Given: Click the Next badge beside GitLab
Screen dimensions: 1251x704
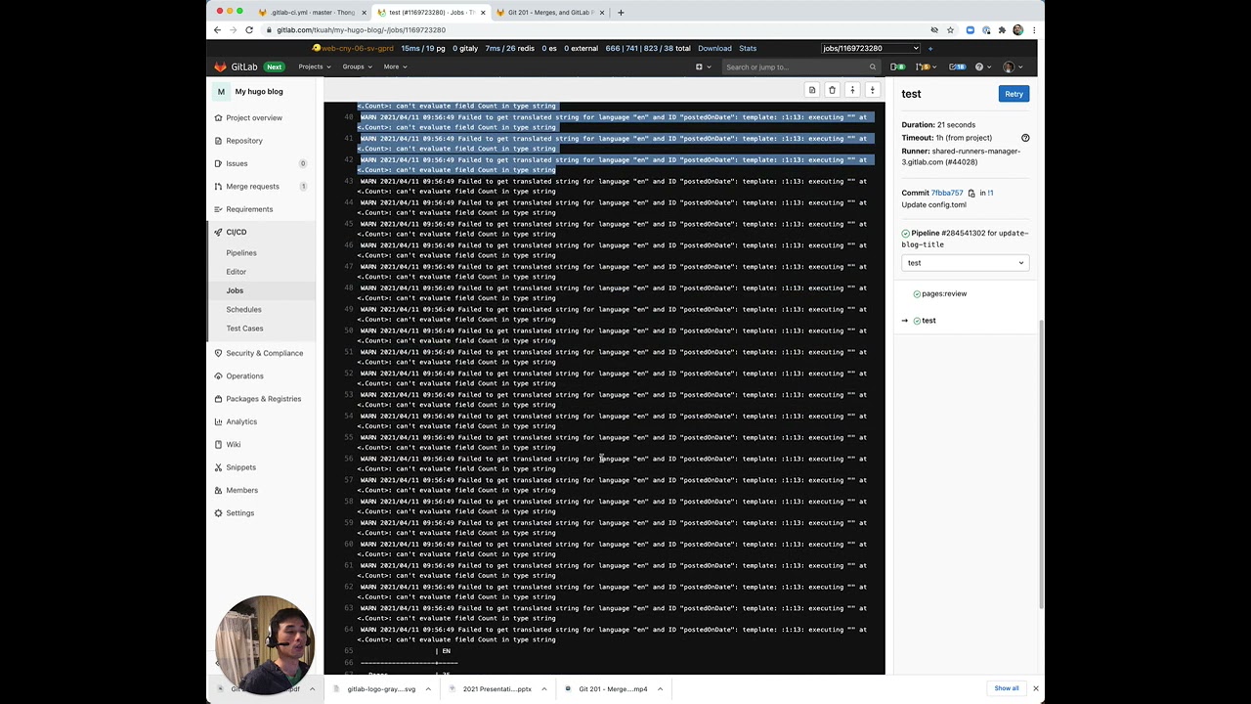Looking at the screenshot, I should [275, 67].
